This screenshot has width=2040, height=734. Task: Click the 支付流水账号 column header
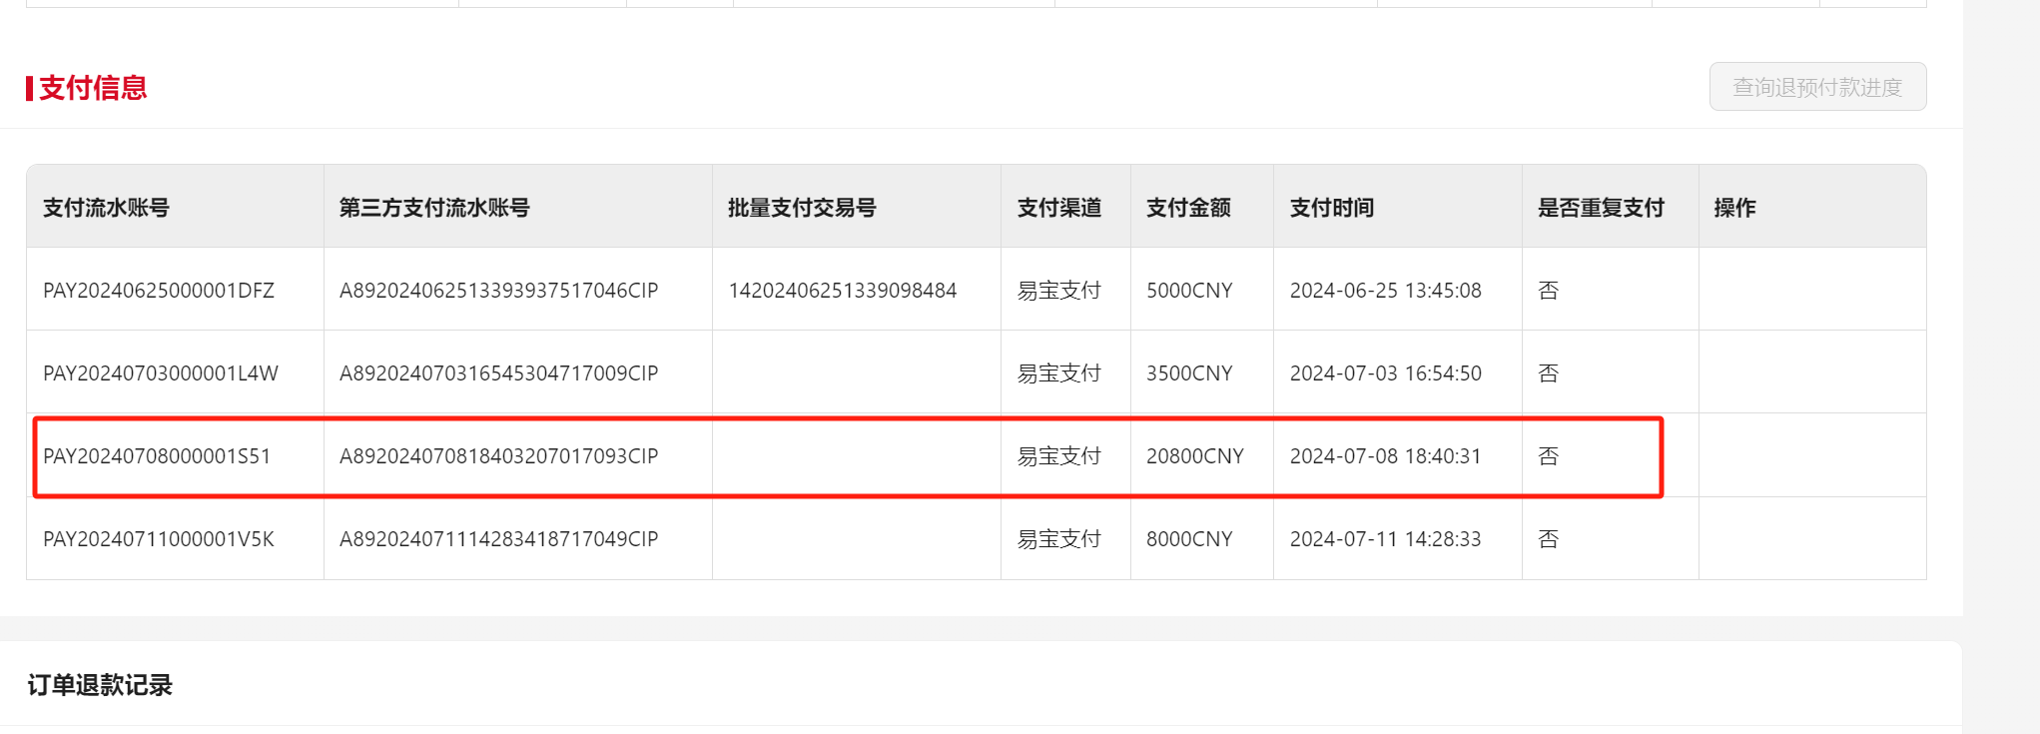click(x=106, y=208)
